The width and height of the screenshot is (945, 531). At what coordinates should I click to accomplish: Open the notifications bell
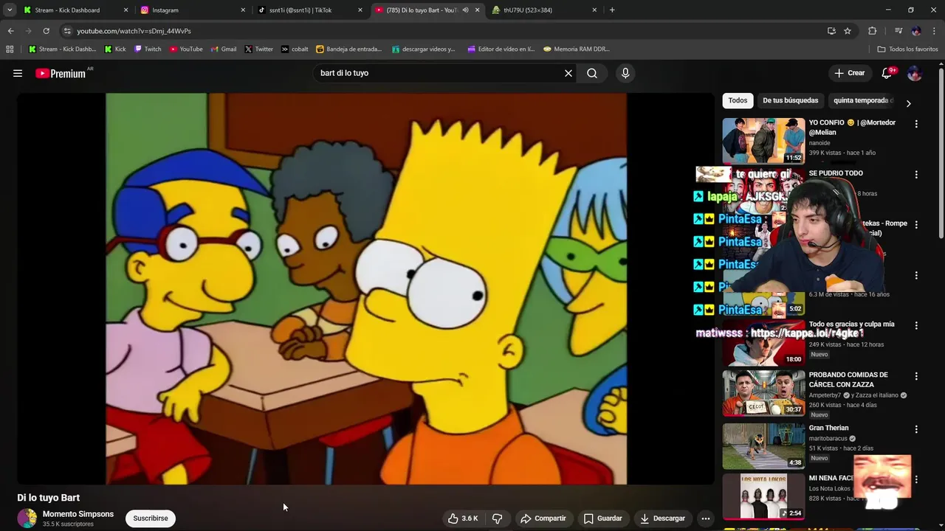pos(887,73)
